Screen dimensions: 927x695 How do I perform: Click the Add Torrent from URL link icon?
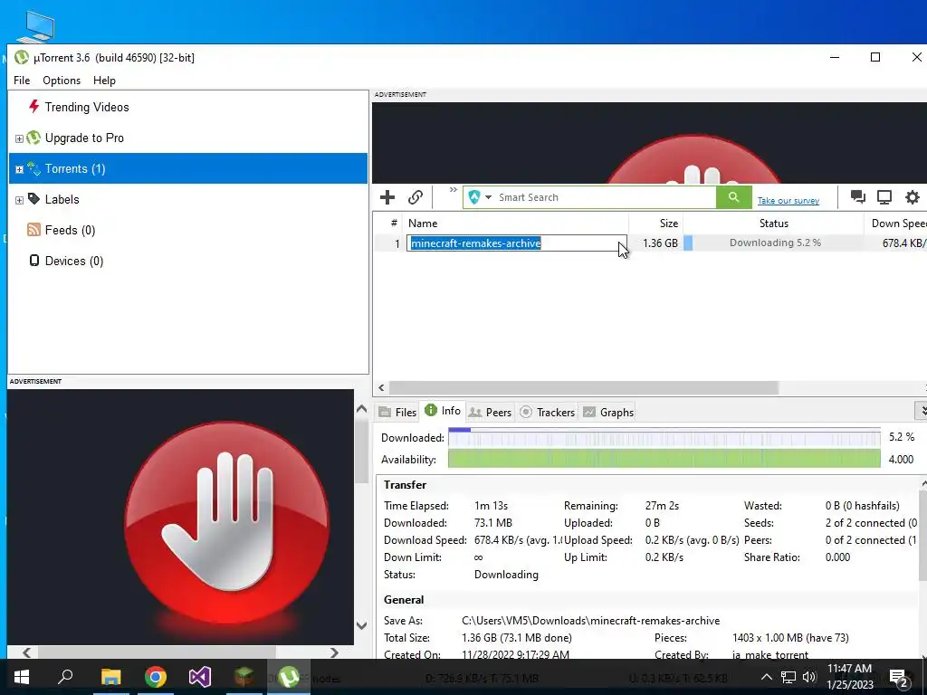pyautogui.click(x=416, y=197)
